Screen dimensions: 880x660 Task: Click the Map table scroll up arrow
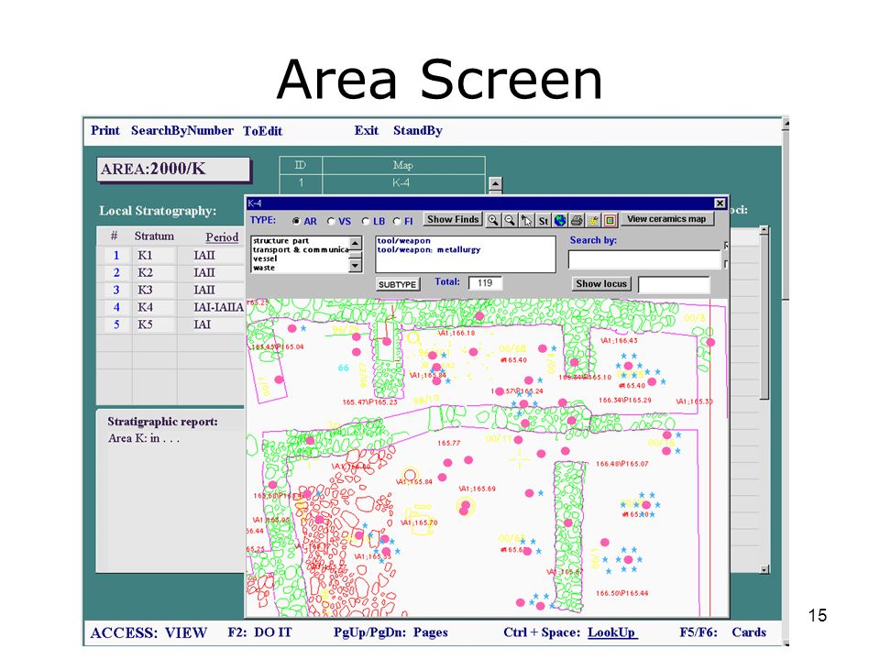(x=496, y=183)
